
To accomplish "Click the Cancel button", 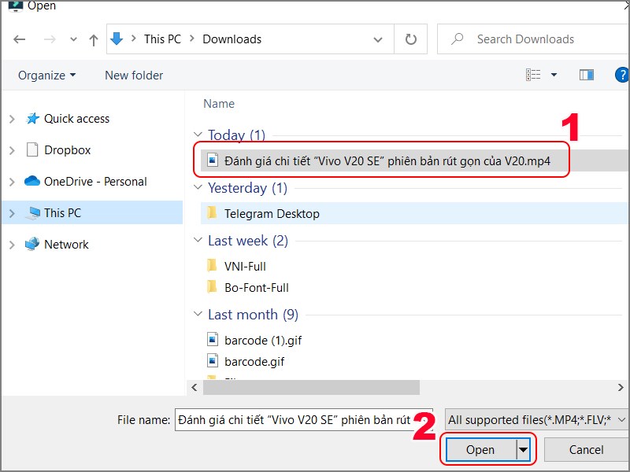I will click(x=585, y=449).
